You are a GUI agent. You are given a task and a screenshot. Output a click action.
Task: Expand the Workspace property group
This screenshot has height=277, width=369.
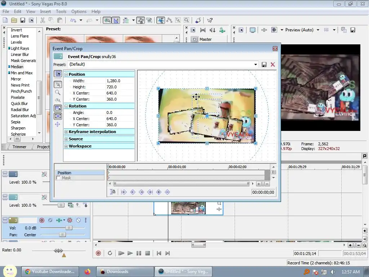66,146
